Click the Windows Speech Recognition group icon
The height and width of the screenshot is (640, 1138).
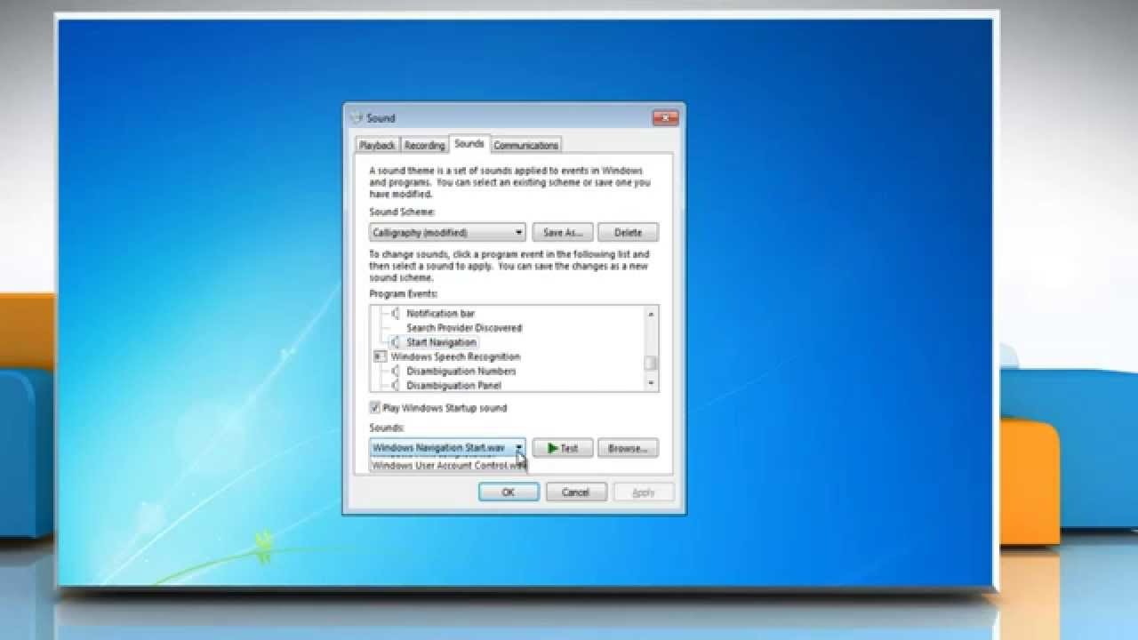point(380,356)
